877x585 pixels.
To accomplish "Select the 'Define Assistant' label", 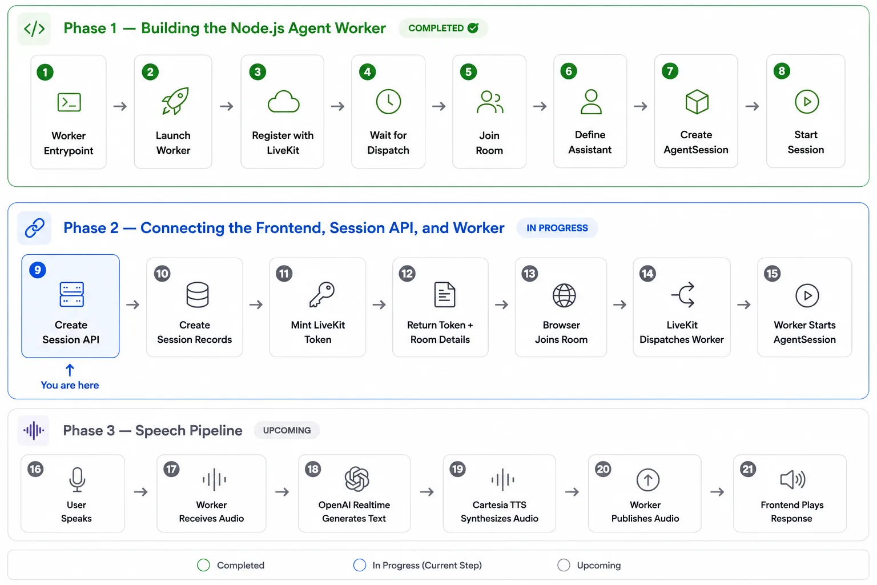I will pos(590,142).
